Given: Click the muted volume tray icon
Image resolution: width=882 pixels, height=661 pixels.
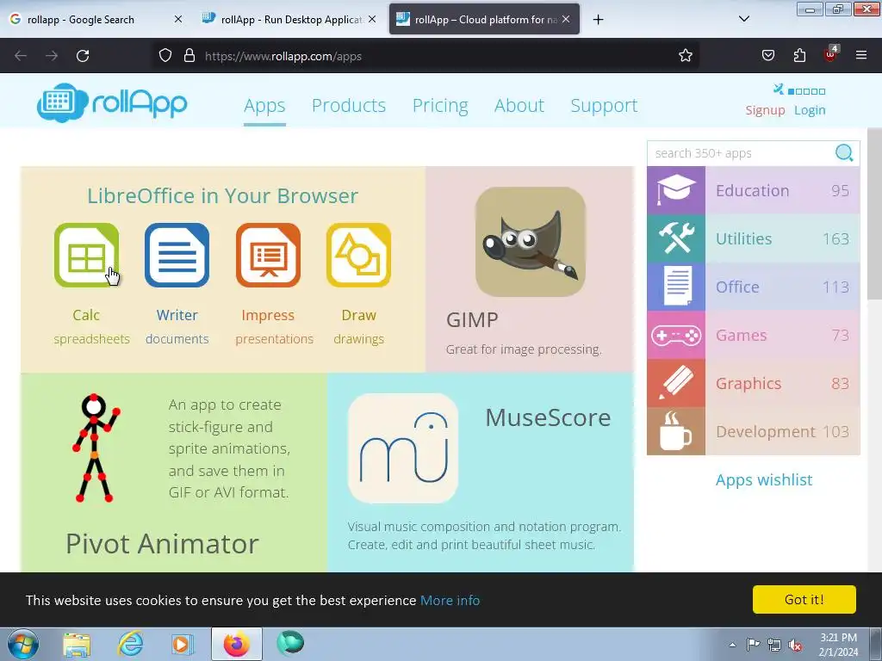Looking at the screenshot, I should [795, 646].
